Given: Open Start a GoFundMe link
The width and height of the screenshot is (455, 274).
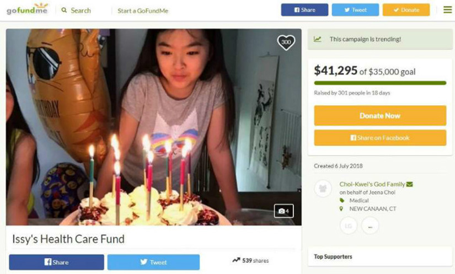Looking at the screenshot, I should click(x=143, y=10).
